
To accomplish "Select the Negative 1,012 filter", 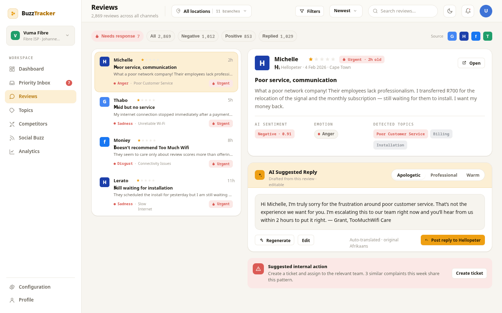I will click(x=198, y=36).
